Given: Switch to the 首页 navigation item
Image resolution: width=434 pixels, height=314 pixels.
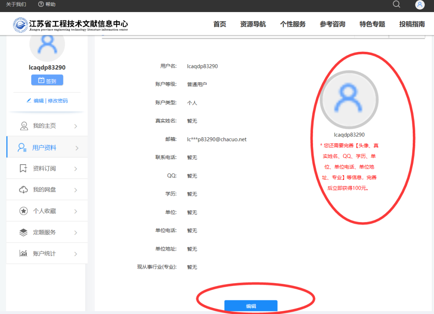Looking at the screenshot, I should [x=219, y=24].
